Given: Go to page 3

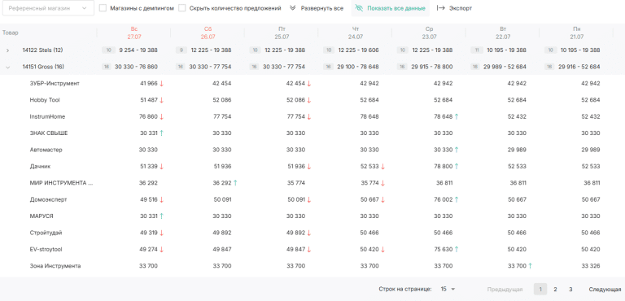Looking at the screenshot, I should coord(570,289).
